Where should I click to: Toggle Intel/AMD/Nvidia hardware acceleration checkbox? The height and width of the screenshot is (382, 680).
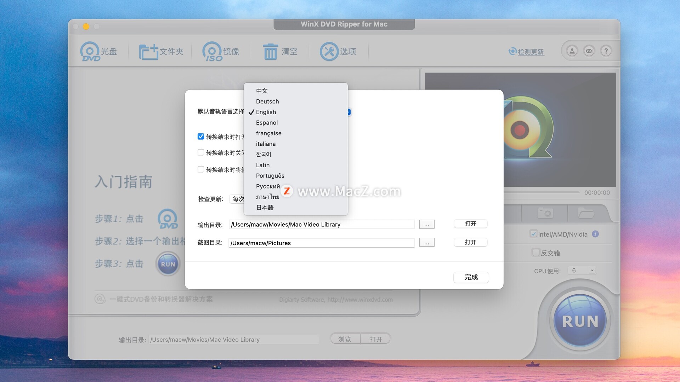pos(533,234)
